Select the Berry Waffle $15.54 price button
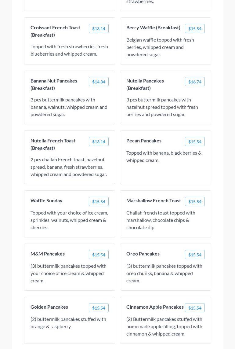235x349 pixels. pos(195,28)
